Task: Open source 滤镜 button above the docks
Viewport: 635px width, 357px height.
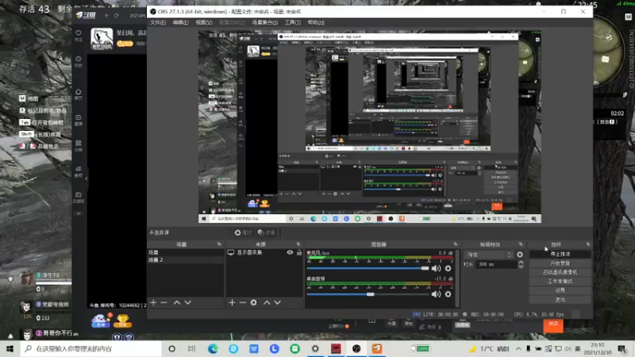Action: [x=267, y=232]
